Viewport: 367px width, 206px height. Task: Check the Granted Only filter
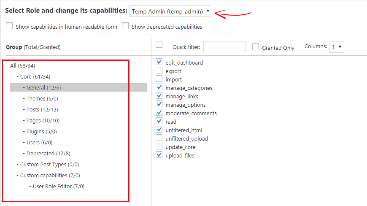click(x=256, y=47)
